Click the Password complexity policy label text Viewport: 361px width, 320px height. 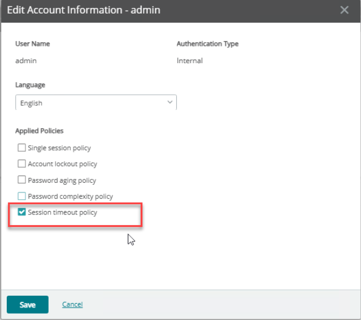point(71,196)
